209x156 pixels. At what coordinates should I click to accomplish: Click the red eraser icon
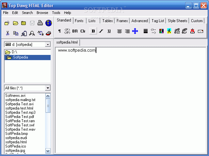48,33
